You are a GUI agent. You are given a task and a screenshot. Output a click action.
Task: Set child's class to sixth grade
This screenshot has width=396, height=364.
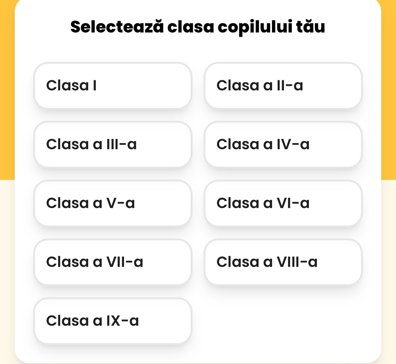(x=283, y=203)
